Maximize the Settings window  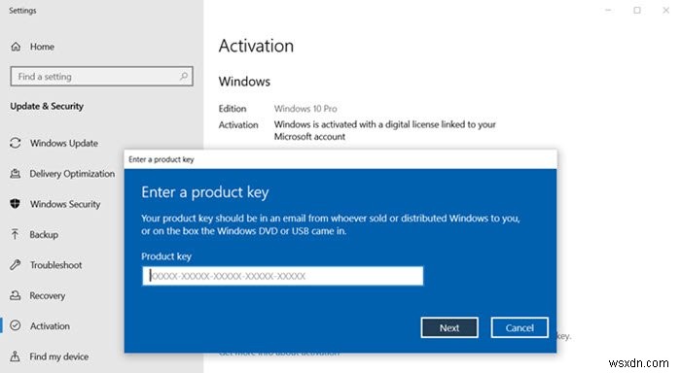tap(636, 10)
